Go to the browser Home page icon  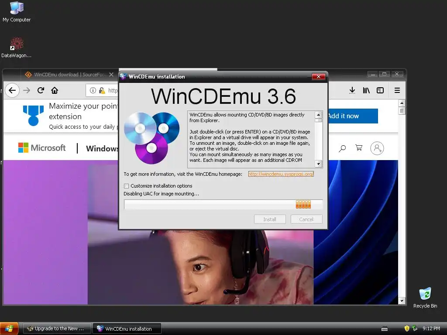coord(55,90)
